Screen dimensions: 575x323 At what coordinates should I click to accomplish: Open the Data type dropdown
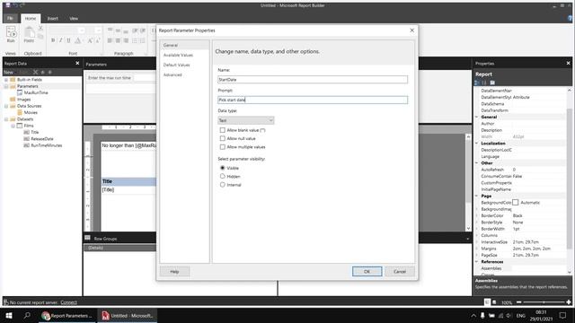pos(245,120)
